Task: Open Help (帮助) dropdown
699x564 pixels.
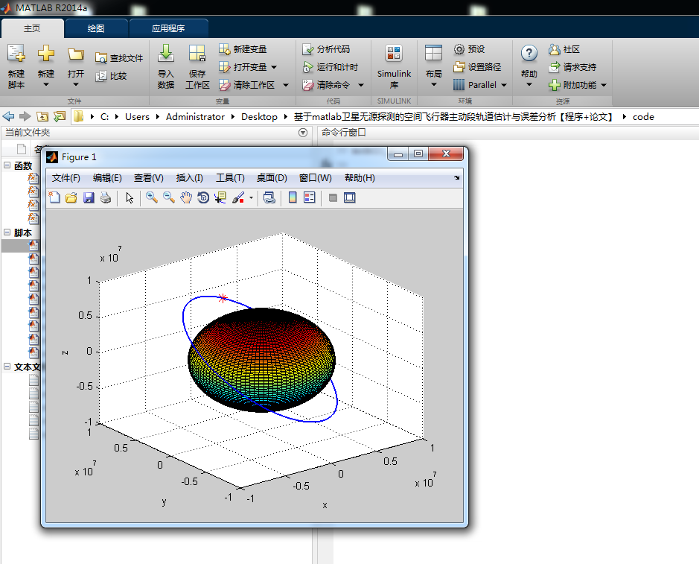Action: click(529, 85)
